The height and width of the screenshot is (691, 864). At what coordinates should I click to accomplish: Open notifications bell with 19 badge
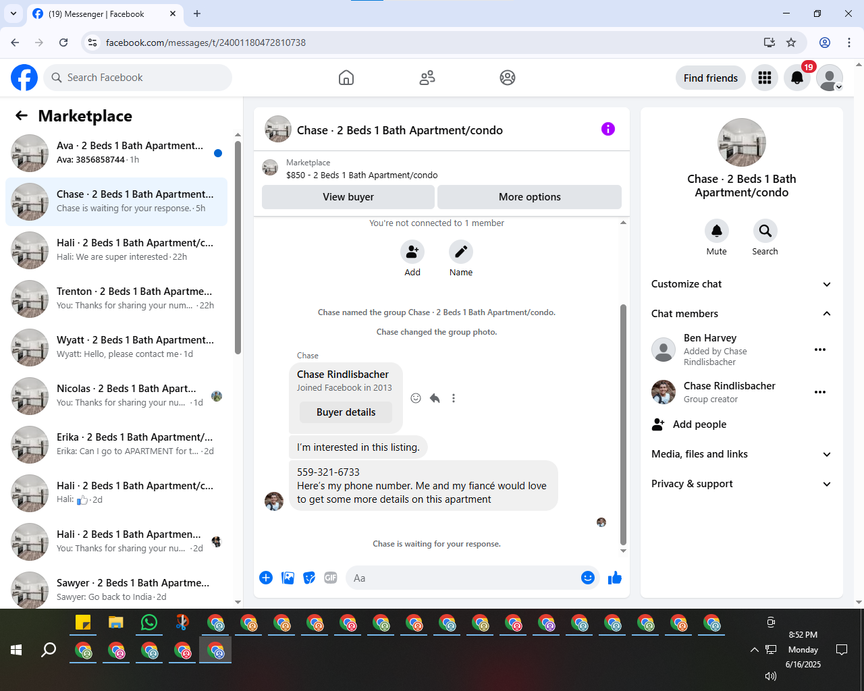(797, 78)
